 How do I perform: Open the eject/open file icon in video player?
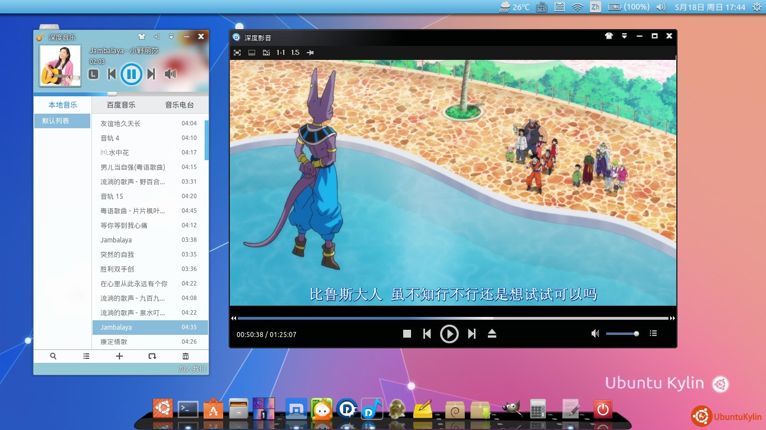492,334
